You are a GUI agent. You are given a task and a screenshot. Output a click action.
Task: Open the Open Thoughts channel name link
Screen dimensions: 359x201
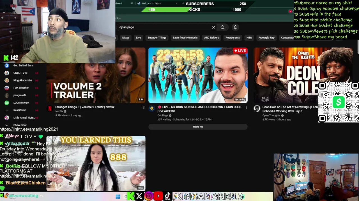pos(271,115)
